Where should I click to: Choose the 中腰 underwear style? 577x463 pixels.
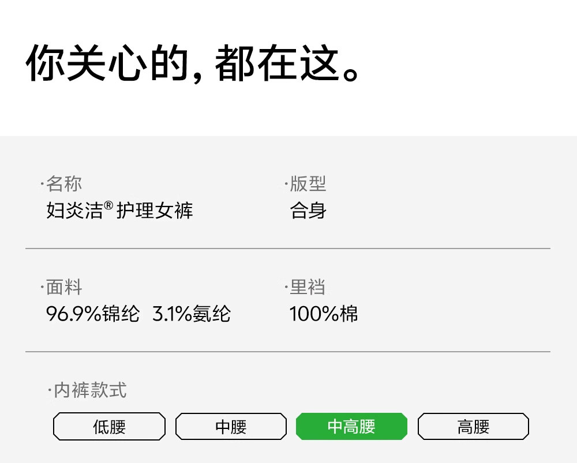coord(231,427)
